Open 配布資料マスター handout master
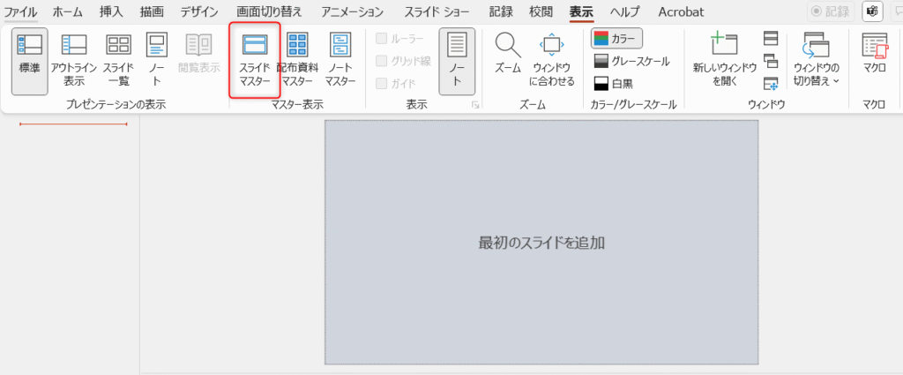This screenshot has width=903, height=375. tap(297, 61)
